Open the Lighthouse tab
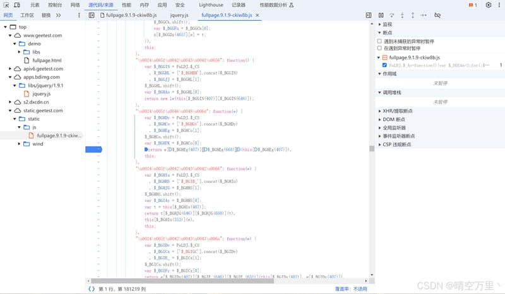Screen dimensions: 505x294 coord(211,5)
